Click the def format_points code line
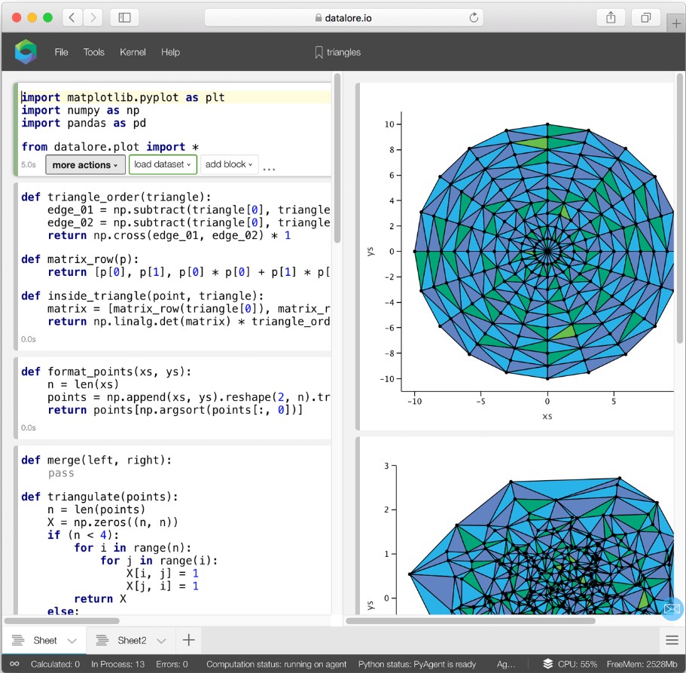This screenshot has height=673, width=686. tap(106, 372)
